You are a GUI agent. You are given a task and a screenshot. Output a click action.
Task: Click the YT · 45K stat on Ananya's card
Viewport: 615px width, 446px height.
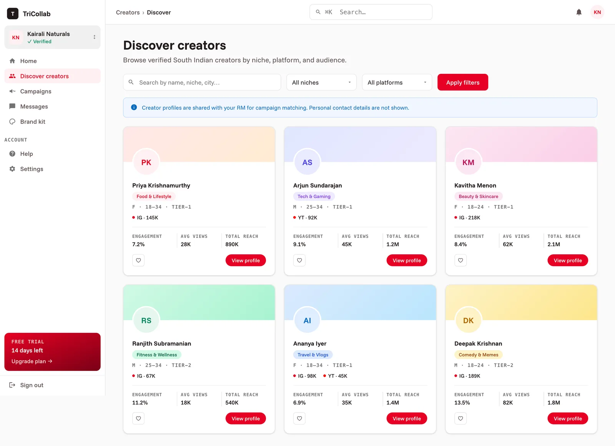pyautogui.click(x=335, y=376)
